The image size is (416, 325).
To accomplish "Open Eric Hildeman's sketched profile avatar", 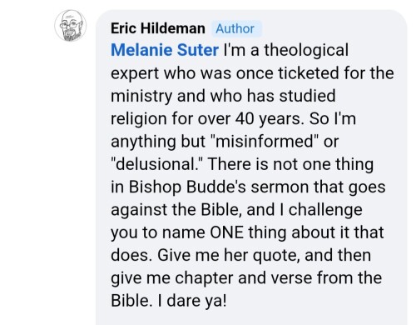I will coord(71,25).
